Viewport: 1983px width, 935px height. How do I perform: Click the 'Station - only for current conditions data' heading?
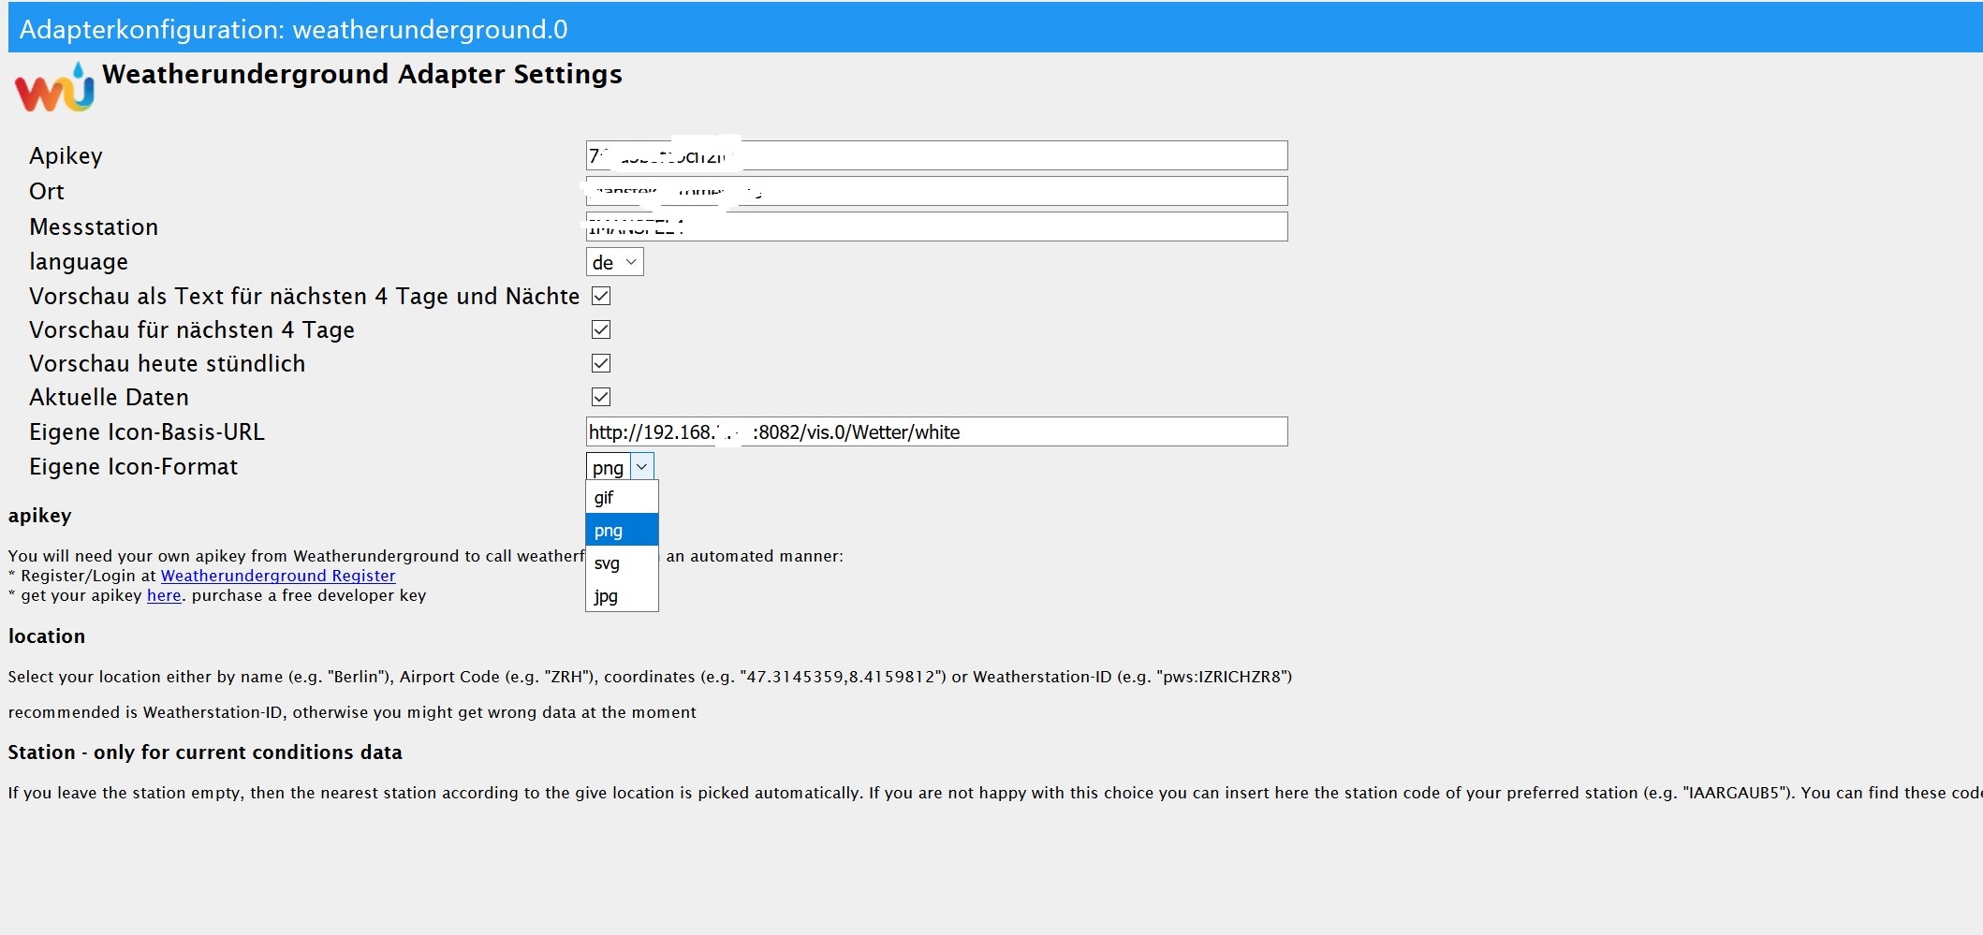coord(205,752)
